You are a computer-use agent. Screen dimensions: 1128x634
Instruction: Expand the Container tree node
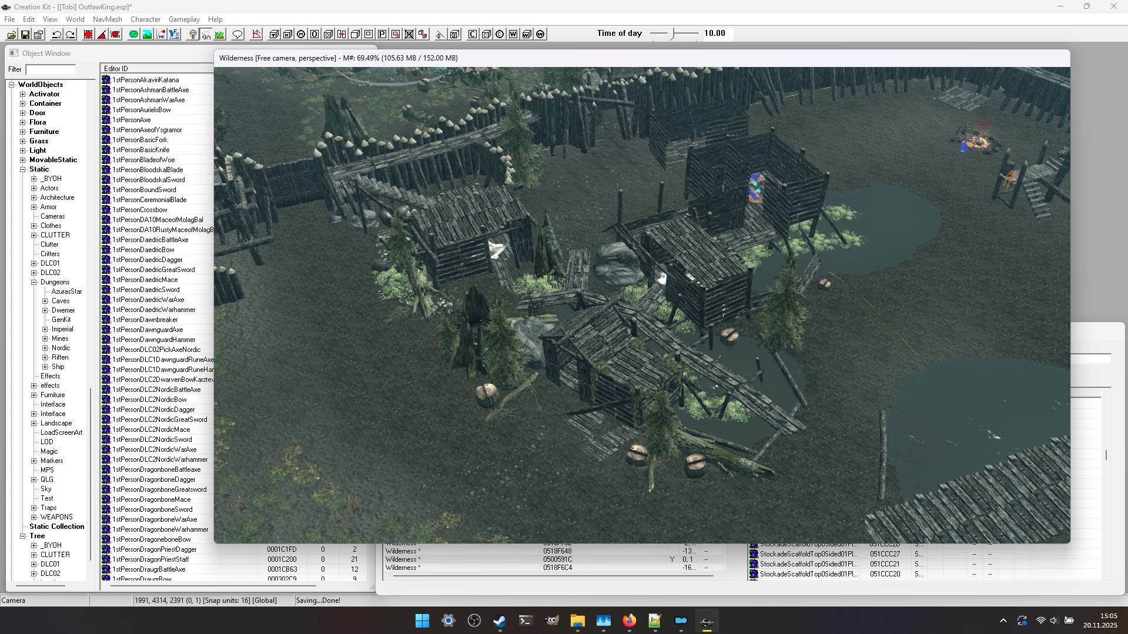coord(23,103)
